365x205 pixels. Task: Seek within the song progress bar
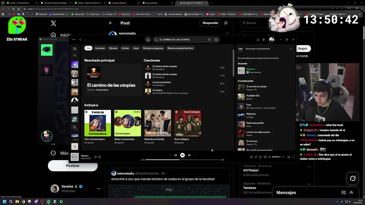(182, 160)
